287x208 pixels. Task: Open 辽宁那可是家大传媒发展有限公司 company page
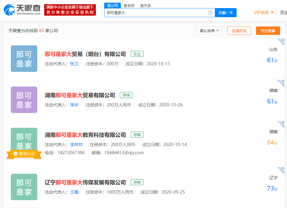[x=85, y=182]
